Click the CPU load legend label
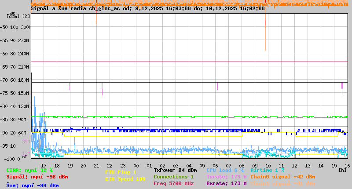352x189 pixels. pos(225,170)
